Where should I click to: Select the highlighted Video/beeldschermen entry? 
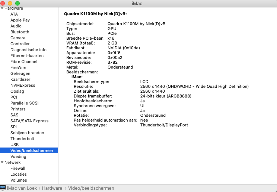29,150
